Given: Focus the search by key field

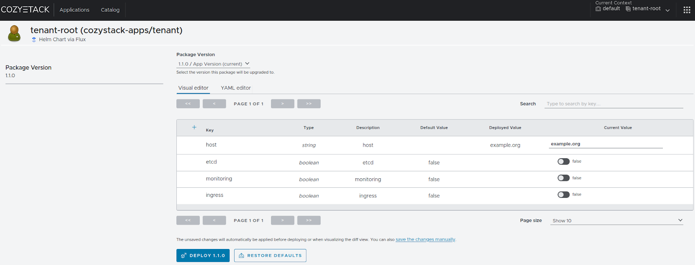Looking at the screenshot, I should 614,104.
